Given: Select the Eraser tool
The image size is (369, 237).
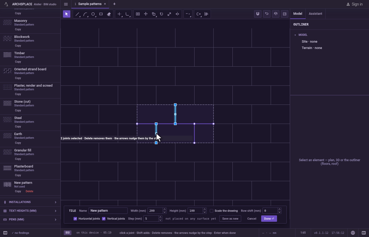Looking at the screenshot, I should 109,14.
